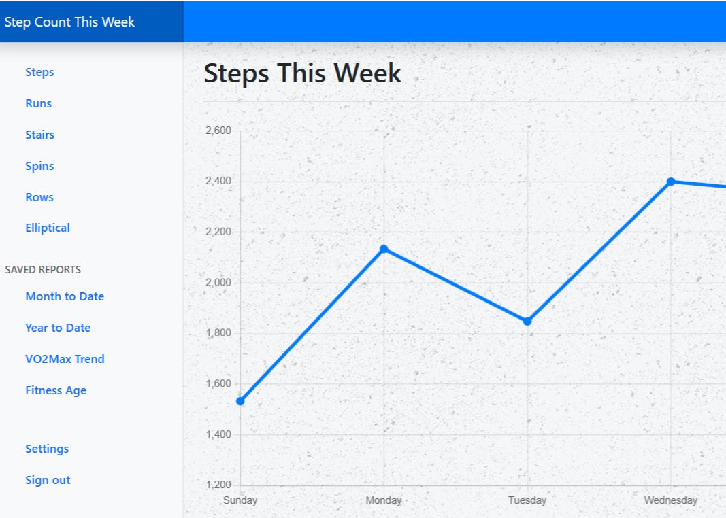Select the Monday data point on chart
This screenshot has height=518, width=726.
tap(384, 249)
